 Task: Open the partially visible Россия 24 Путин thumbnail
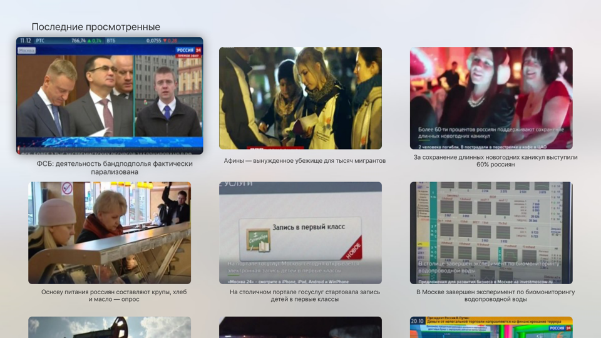coord(491,327)
